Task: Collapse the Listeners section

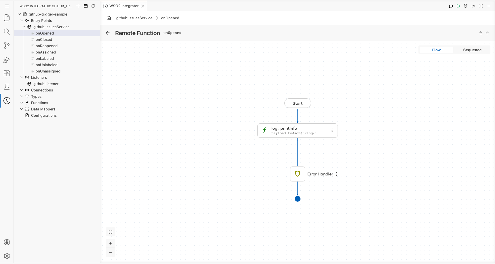Action: tap(22, 77)
